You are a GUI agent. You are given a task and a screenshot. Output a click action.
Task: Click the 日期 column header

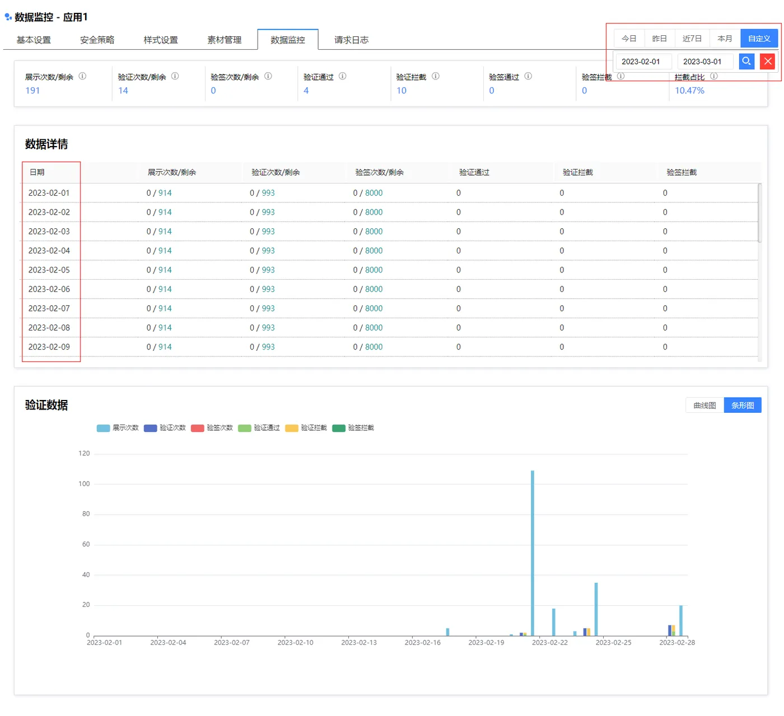coord(37,172)
